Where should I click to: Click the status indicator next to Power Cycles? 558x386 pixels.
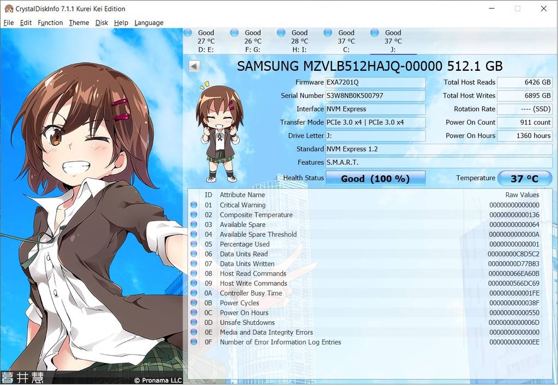pos(195,303)
